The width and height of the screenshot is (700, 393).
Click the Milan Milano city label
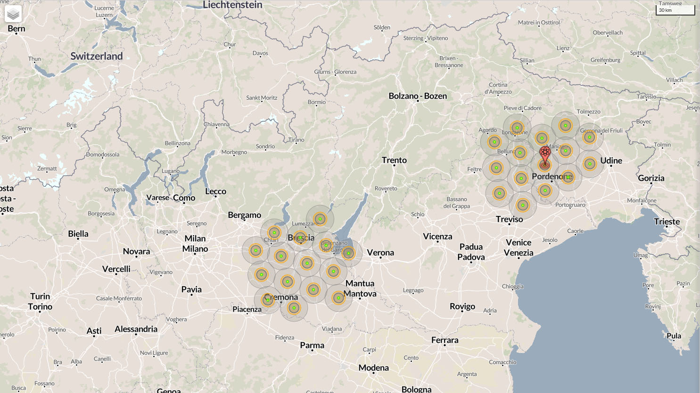coord(195,243)
